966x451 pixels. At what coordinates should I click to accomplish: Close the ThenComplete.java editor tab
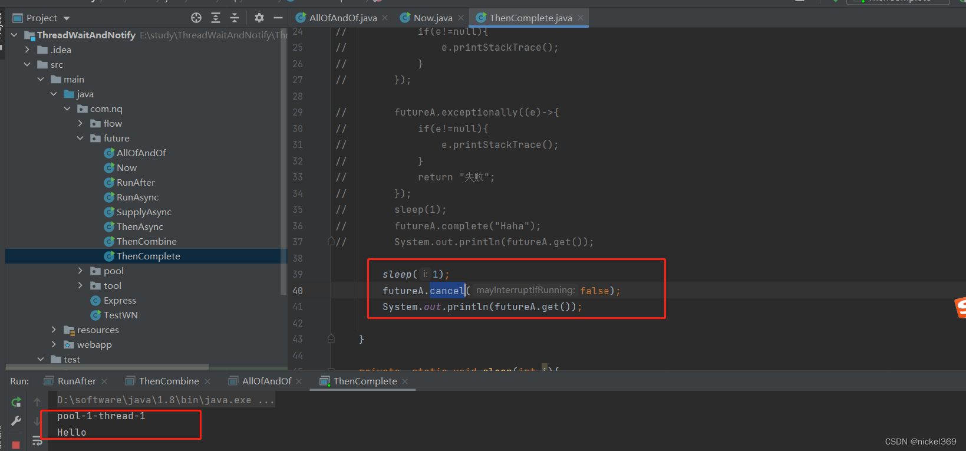click(581, 18)
